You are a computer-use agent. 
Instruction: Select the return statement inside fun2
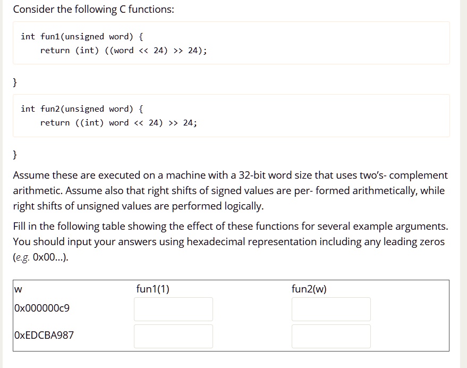[x=118, y=122]
